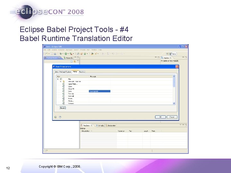Click the highlighted translation cell for Save
231x173 pixels.
tap(99, 91)
